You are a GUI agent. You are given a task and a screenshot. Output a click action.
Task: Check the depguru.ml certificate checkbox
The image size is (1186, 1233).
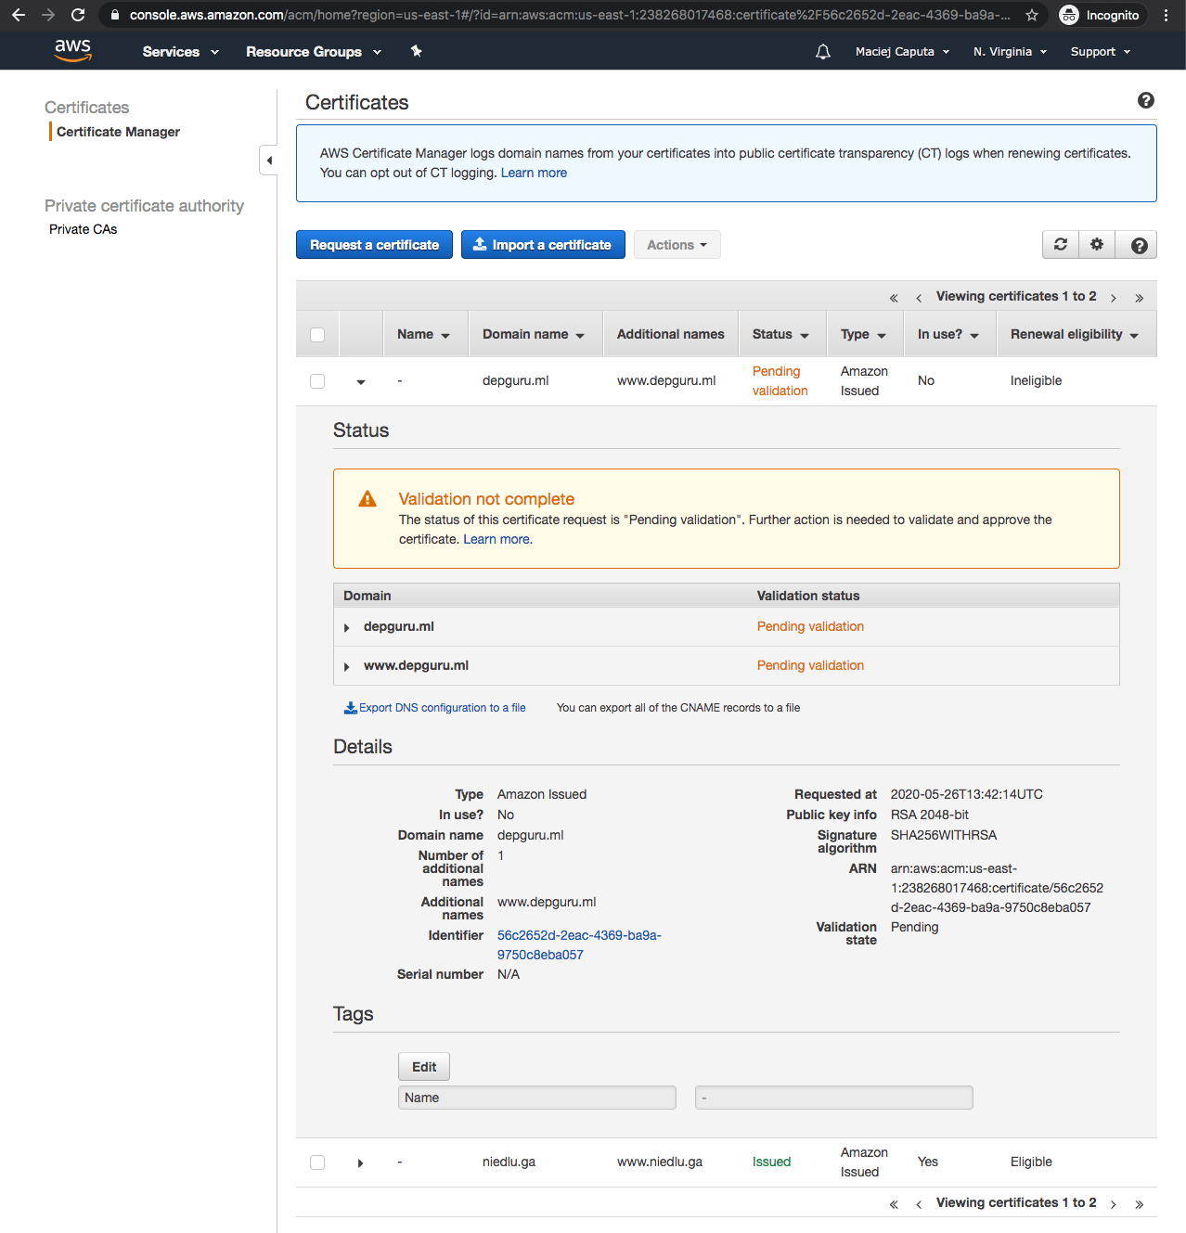[317, 381]
